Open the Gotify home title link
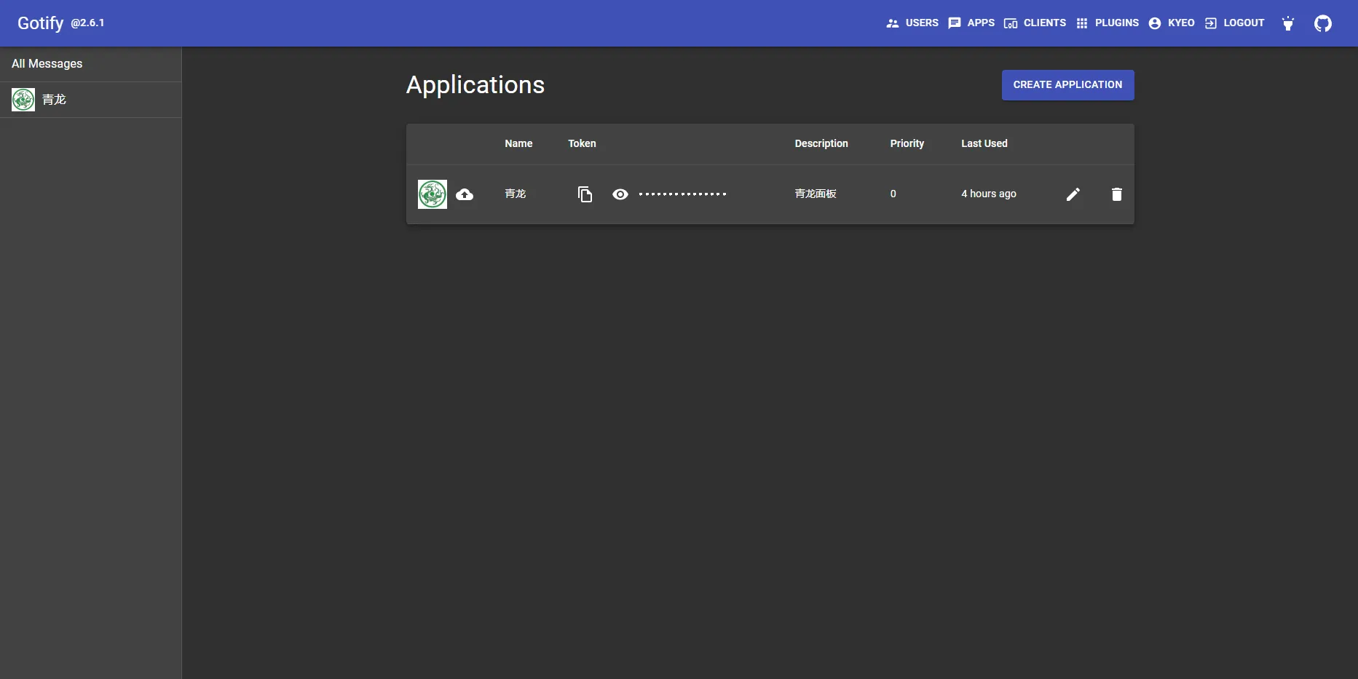This screenshot has width=1358, height=679. tap(41, 23)
